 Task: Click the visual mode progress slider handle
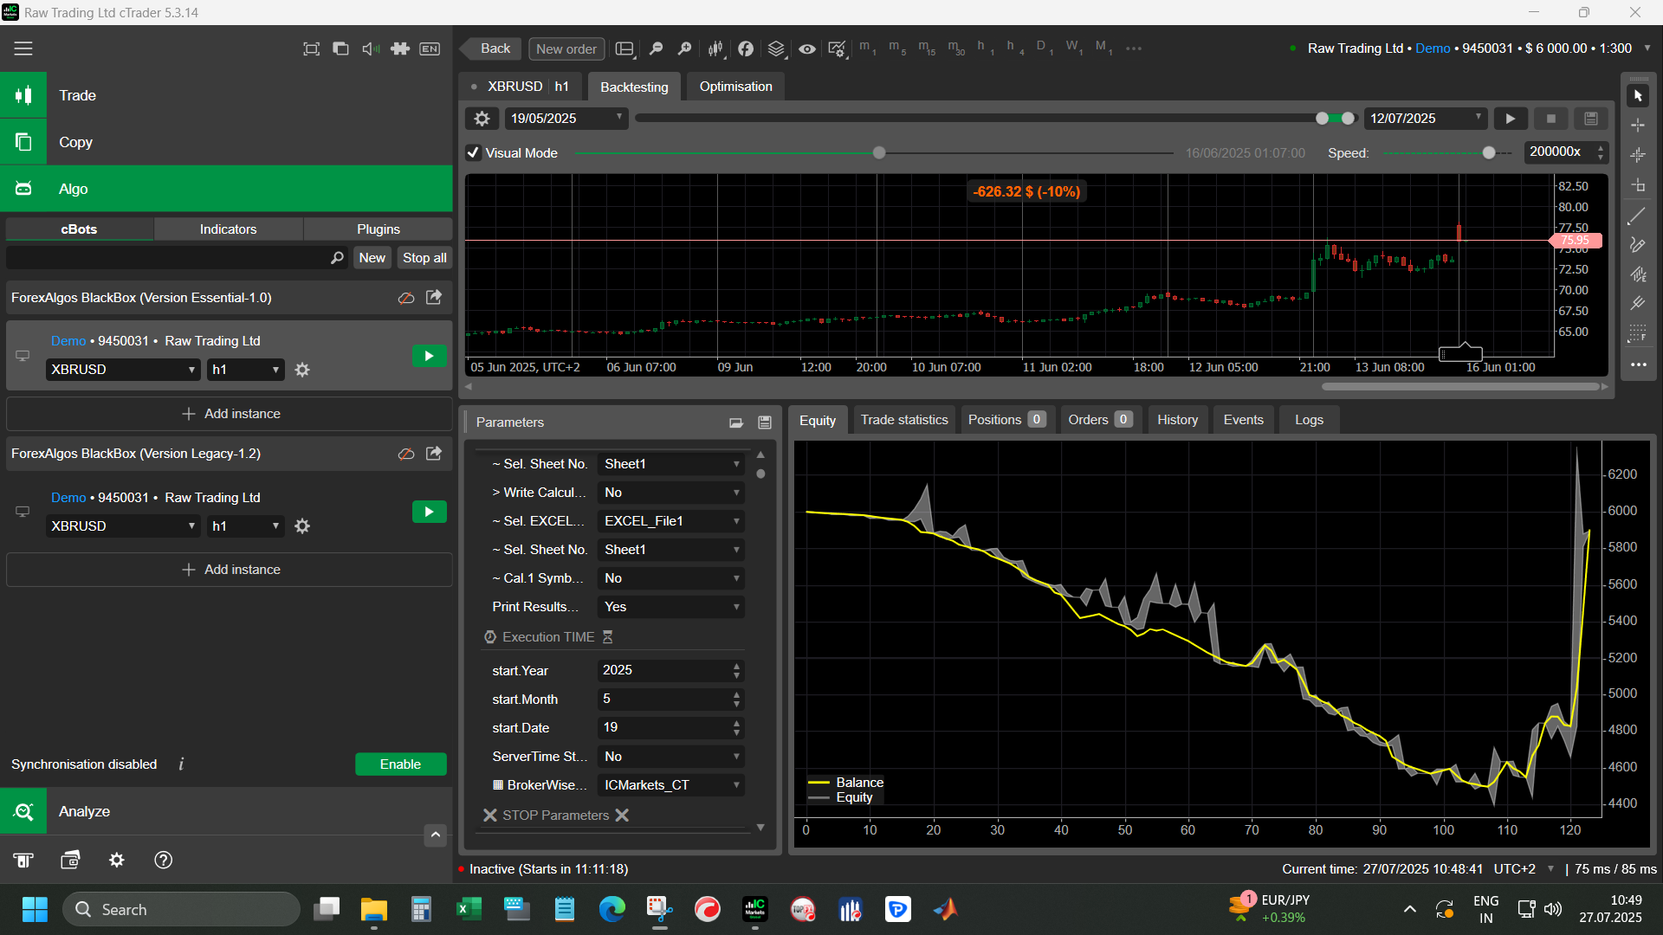(x=879, y=153)
